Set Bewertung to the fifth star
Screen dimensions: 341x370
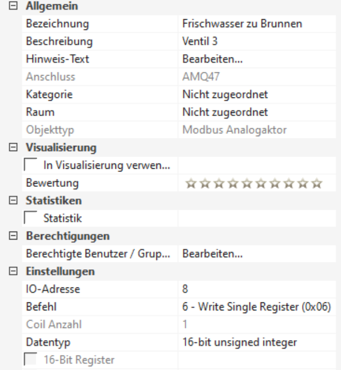coord(246,184)
